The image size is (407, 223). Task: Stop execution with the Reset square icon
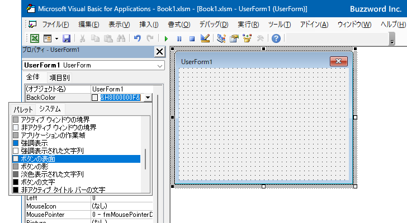pos(192,38)
